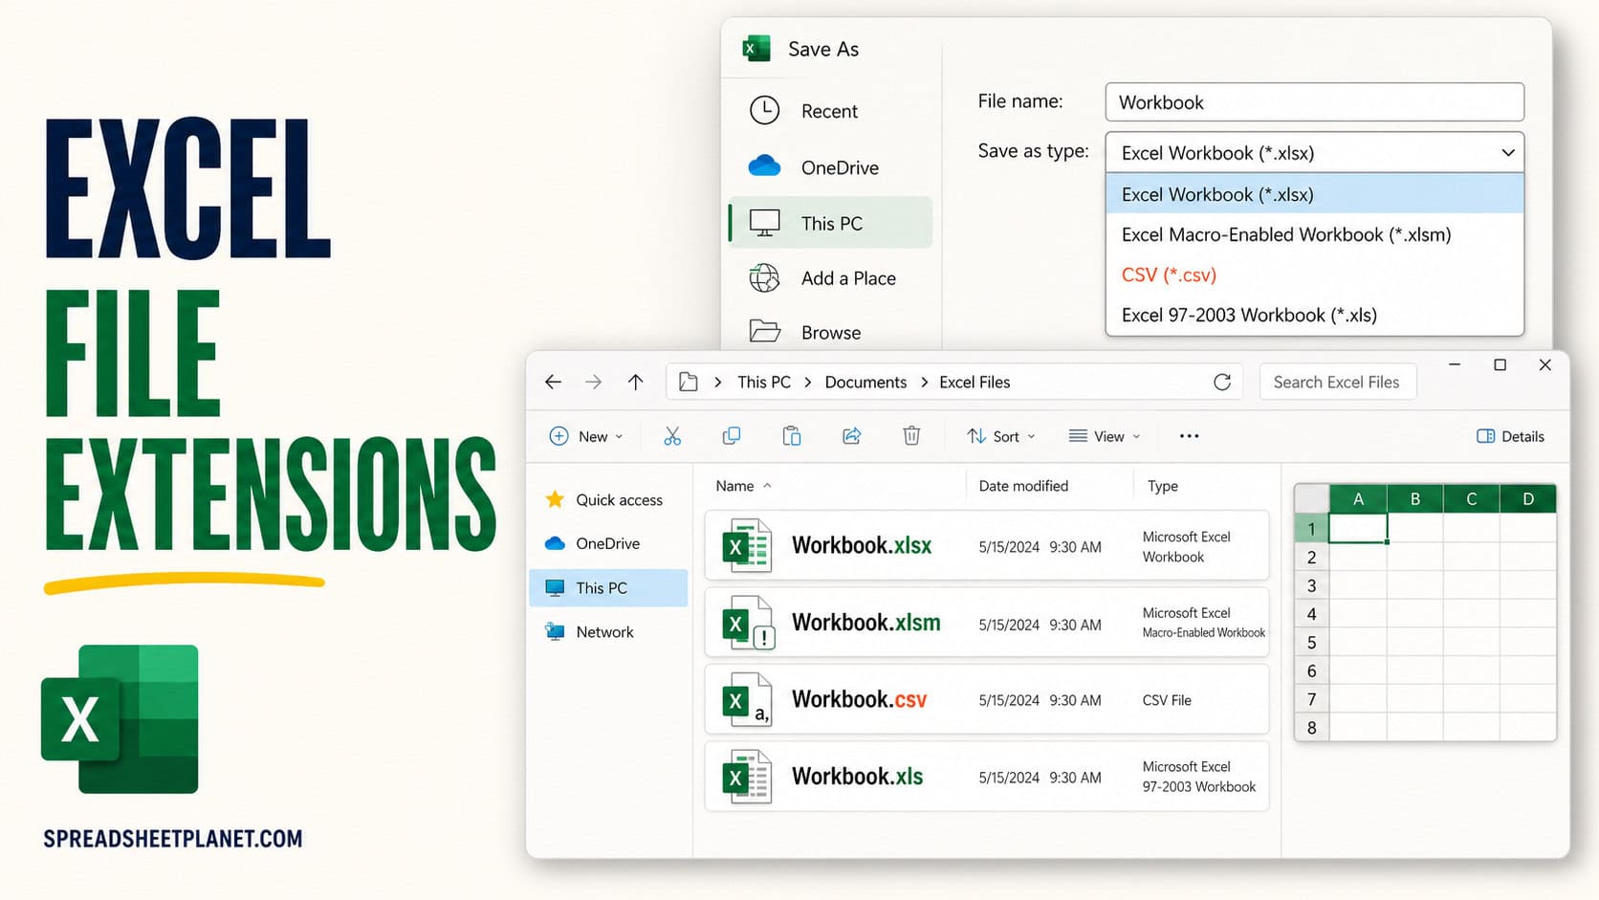Click the Workbook.xlsm file name
The height and width of the screenshot is (900, 1599).
click(865, 623)
